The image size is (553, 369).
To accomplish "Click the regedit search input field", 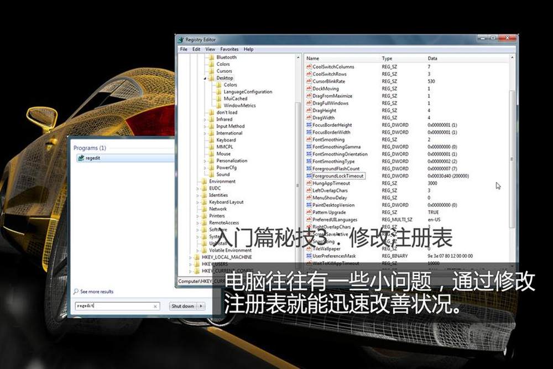I will (x=112, y=306).
